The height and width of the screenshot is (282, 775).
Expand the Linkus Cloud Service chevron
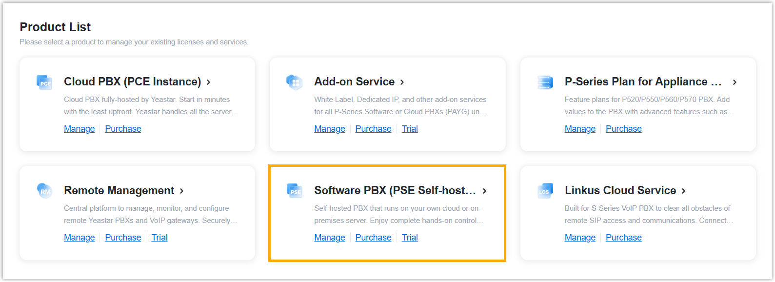pyautogui.click(x=683, y=191)
